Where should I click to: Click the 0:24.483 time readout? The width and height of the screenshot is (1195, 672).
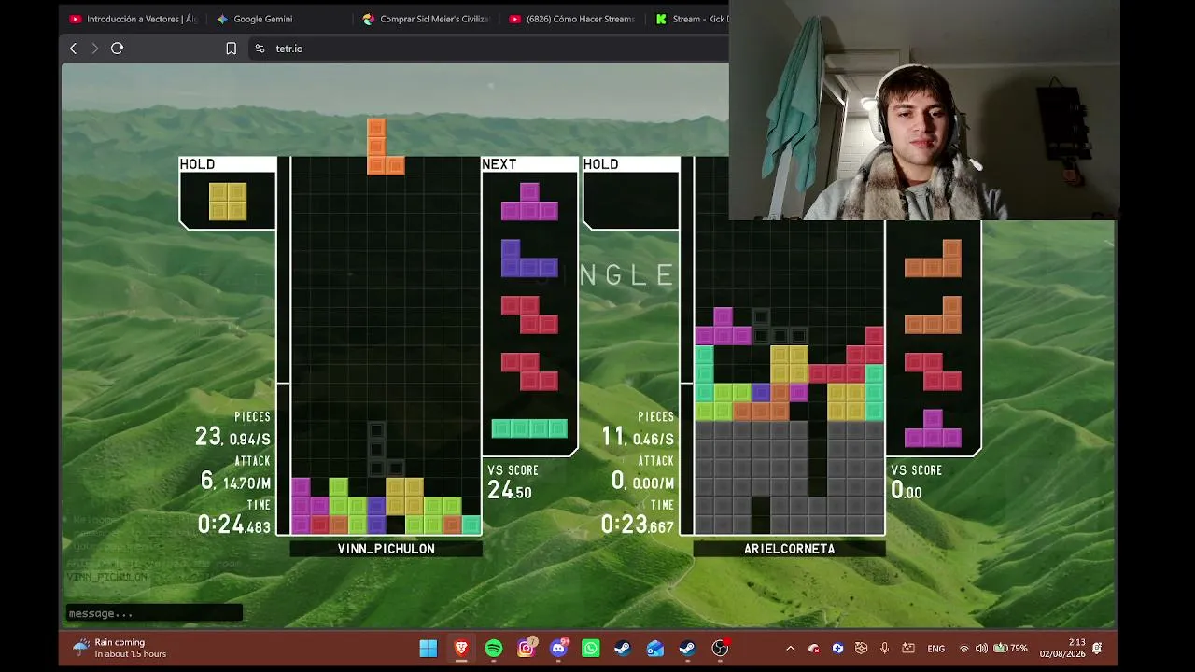click(x=234, y=525)
